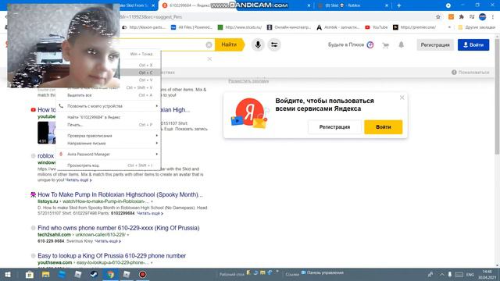Click the yellow Найти search button

(x=229, y=45)
